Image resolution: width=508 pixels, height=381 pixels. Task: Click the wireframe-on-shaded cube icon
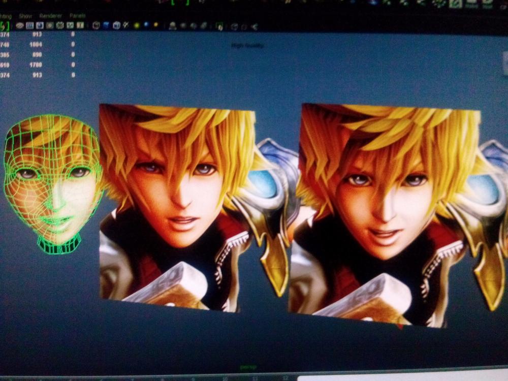(x=117, y=25)
